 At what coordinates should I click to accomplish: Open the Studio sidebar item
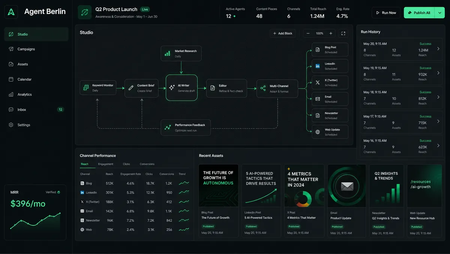pos(36,34)
